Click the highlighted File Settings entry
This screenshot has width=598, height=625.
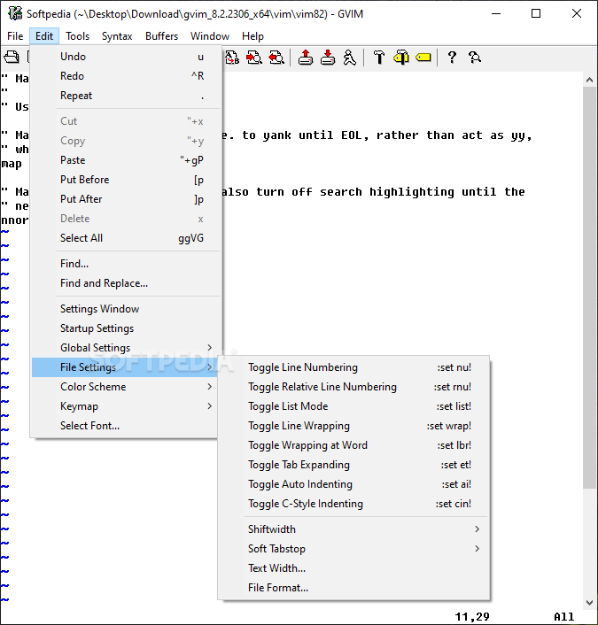(125, 367)
